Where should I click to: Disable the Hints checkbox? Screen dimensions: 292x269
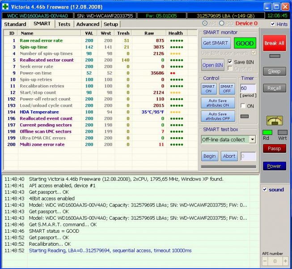pos(273,24)
